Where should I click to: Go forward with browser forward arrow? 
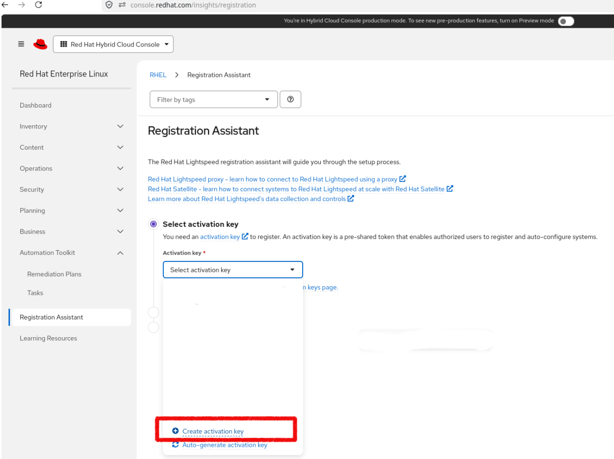pyautogui.click(x=21, y=5)
